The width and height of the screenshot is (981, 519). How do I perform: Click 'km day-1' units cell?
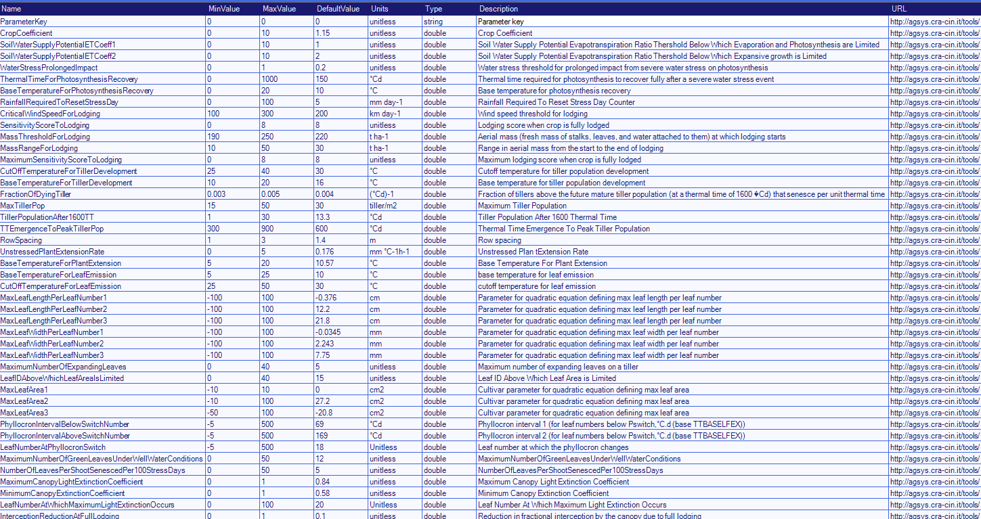[395, 114]
